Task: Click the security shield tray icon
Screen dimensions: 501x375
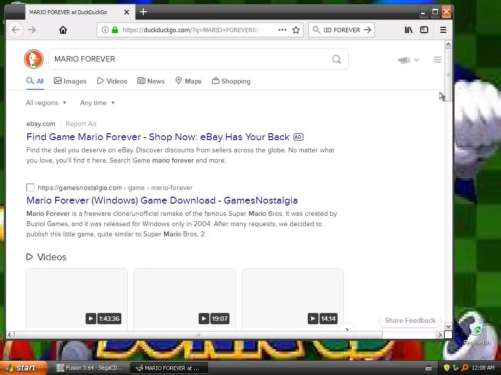Action: 447,368
